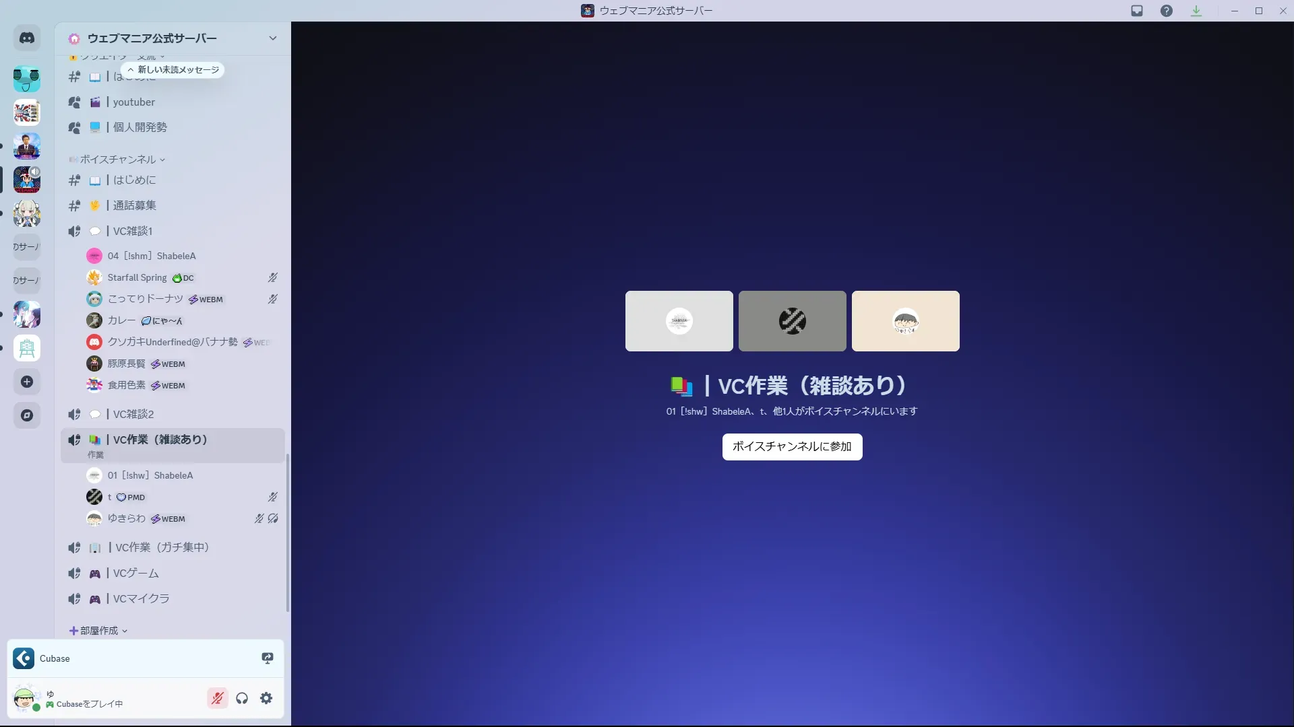1294x727 pixels.
Task: Open the youtuber forum channel
Action: (x=134, y=102)
